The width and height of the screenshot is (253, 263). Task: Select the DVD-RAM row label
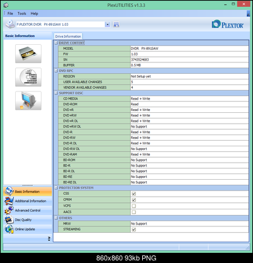tap(70, 155)
